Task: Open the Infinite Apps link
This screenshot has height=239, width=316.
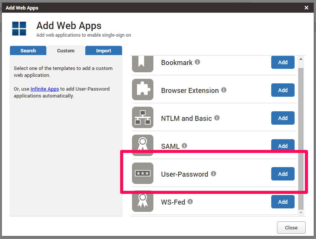Action: (45, 89)
